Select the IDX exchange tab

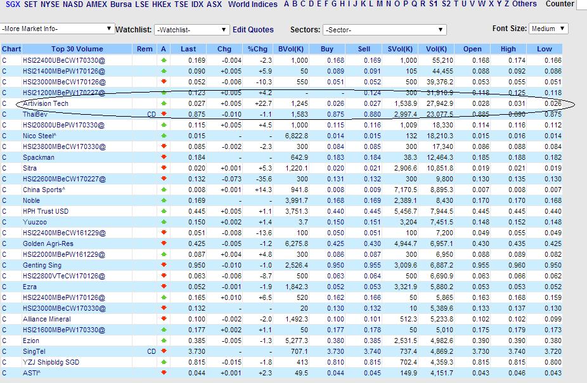[197, 4]
